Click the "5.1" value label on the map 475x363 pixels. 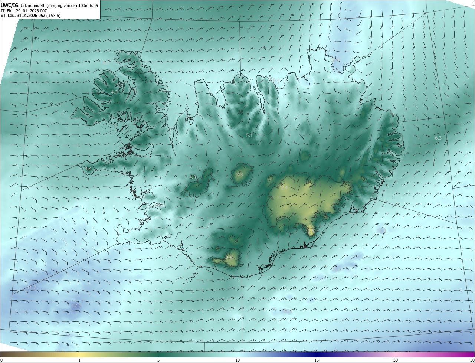pyautogui.click(x=249, y=135)
